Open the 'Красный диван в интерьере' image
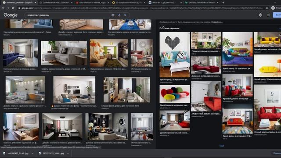281x158 pixels. [238, 85]
